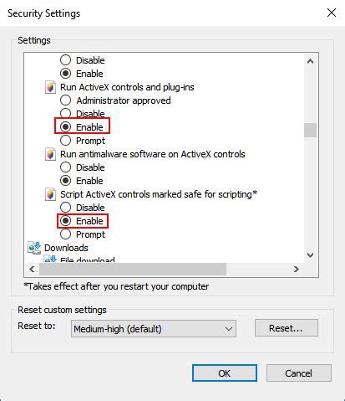Cancel the Security Settings dialog
The width and height of the screenshot is (345, 401).
[x=299, y=373]
